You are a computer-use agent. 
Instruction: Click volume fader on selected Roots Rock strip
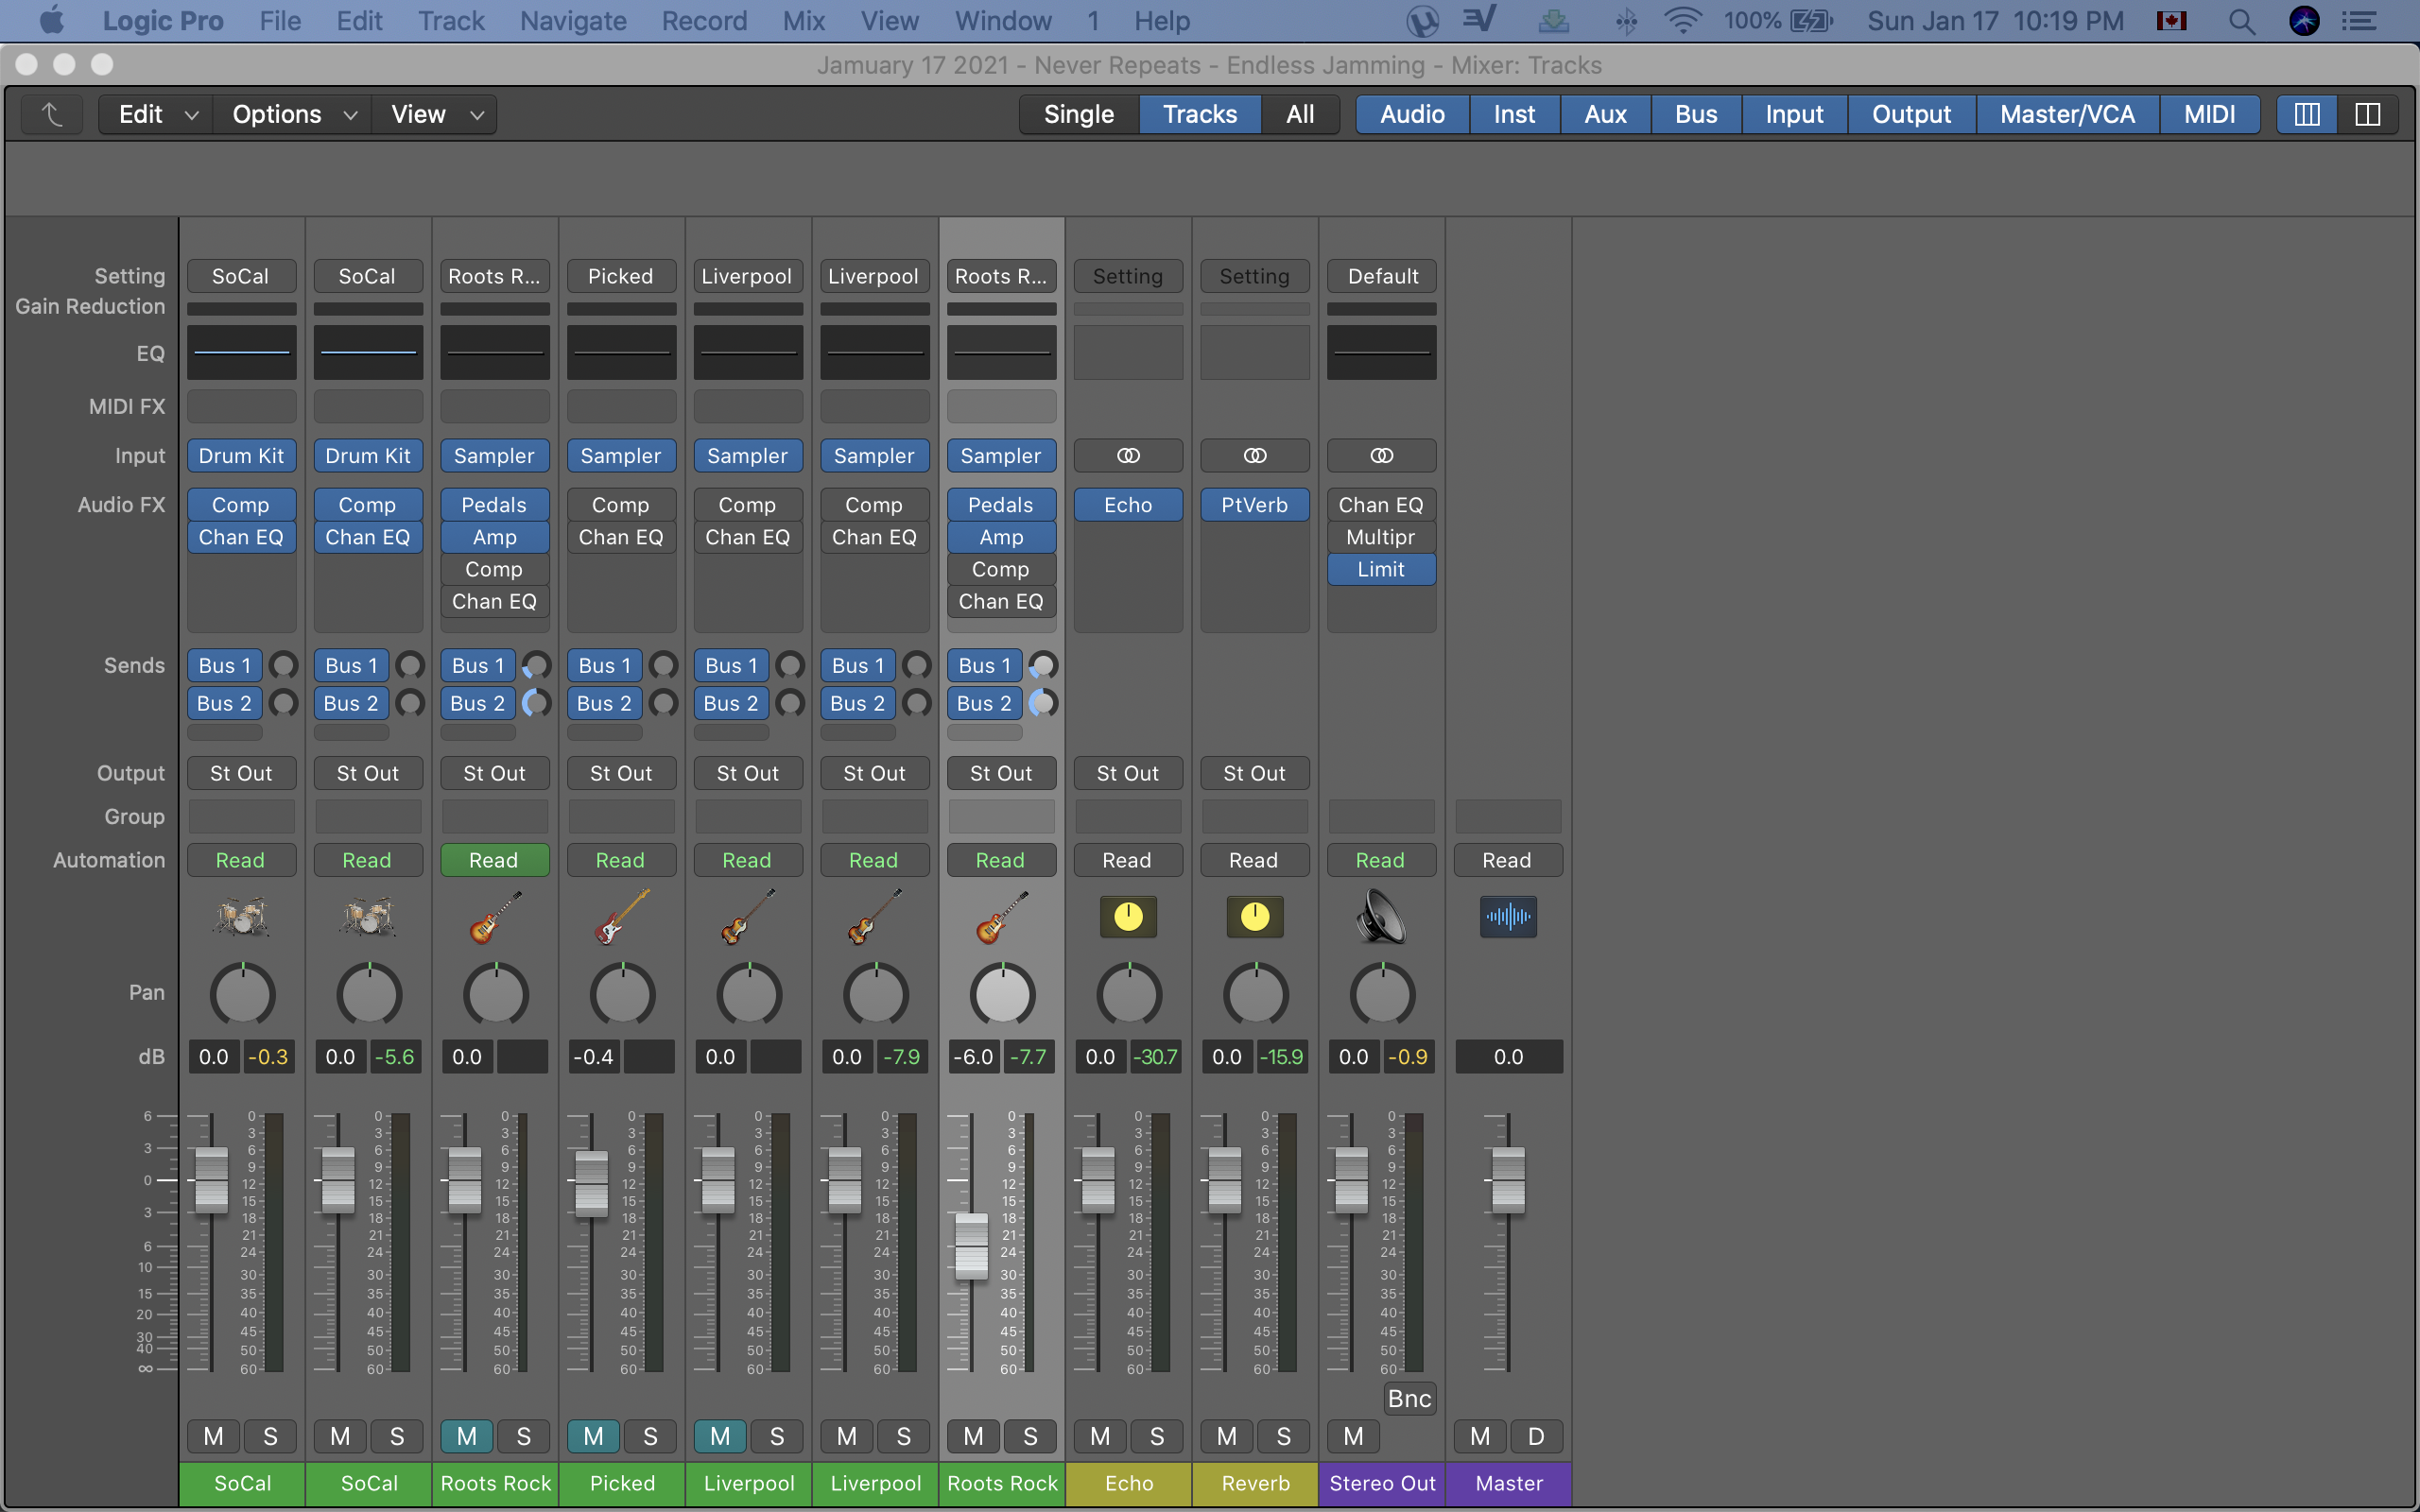[971, 1246]
